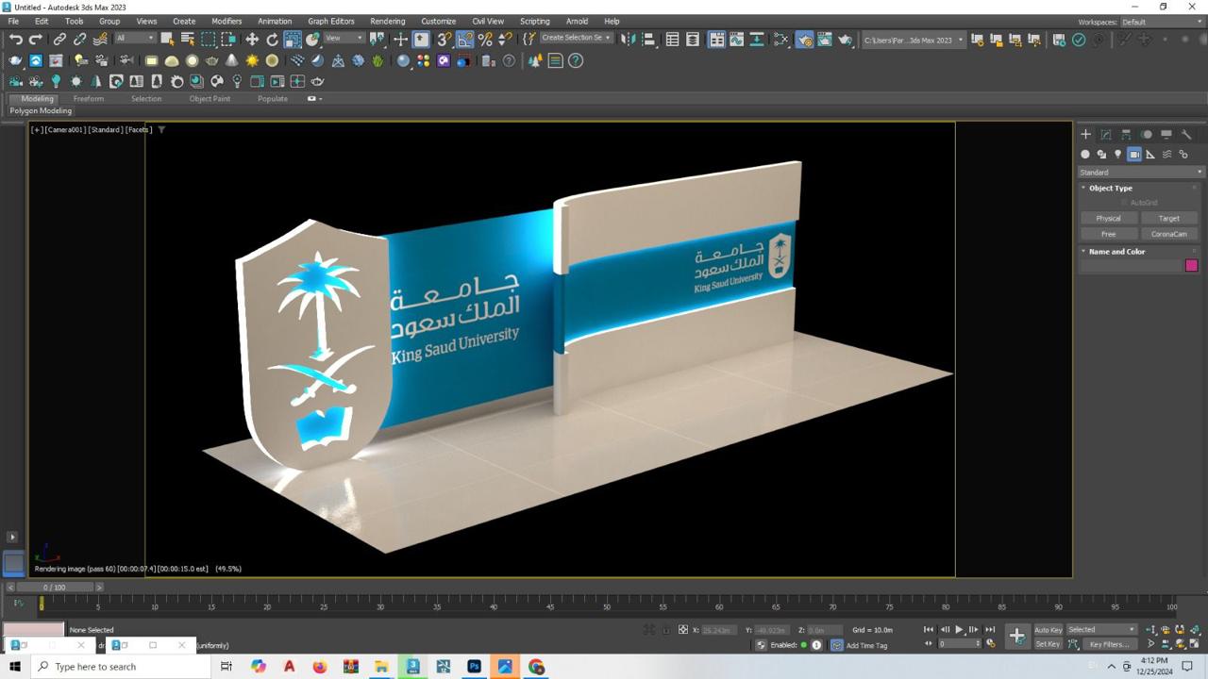Click the Undo arrow icon
Image resolution: width=1208 pixels, height=679 pixels.
coord(16,40)
